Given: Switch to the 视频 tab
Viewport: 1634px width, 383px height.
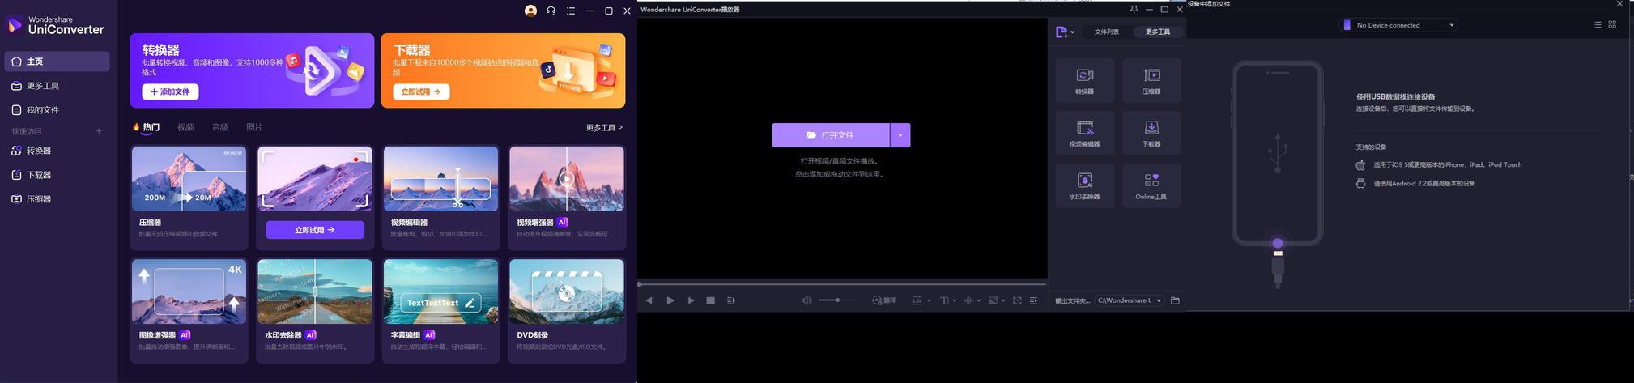Looking at the screenshot, I should 186,127.
